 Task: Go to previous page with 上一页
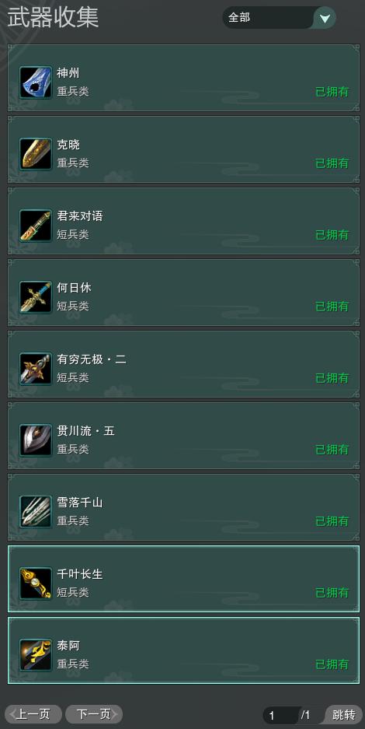click(x=33, y=714)
